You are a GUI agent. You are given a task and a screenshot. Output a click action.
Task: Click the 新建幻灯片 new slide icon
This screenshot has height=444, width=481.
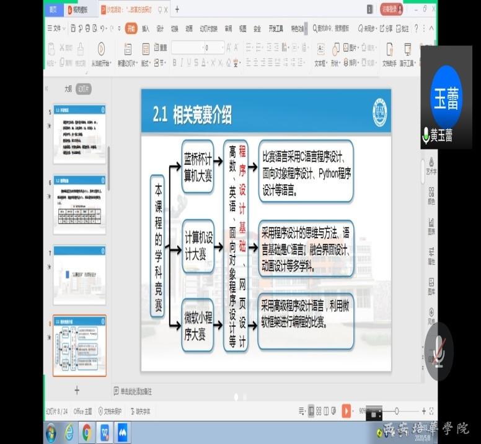[x=127, y=49]
